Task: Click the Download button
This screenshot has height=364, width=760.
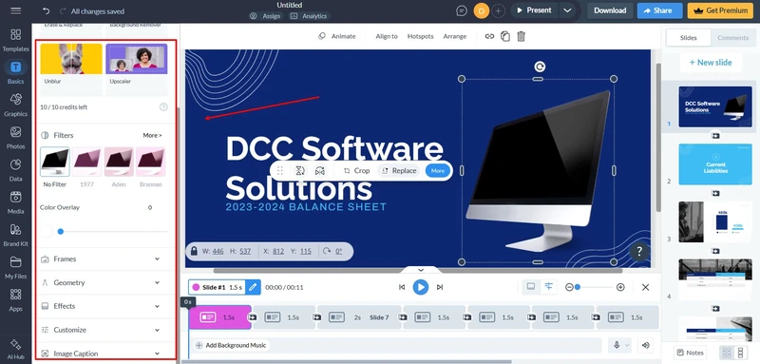Action: [x=610, y=10]
